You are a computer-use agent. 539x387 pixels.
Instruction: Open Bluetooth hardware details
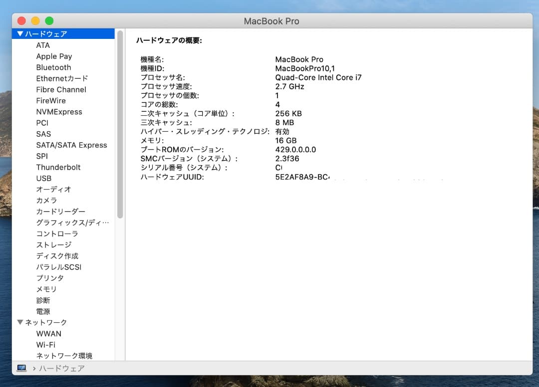(53, 67)
